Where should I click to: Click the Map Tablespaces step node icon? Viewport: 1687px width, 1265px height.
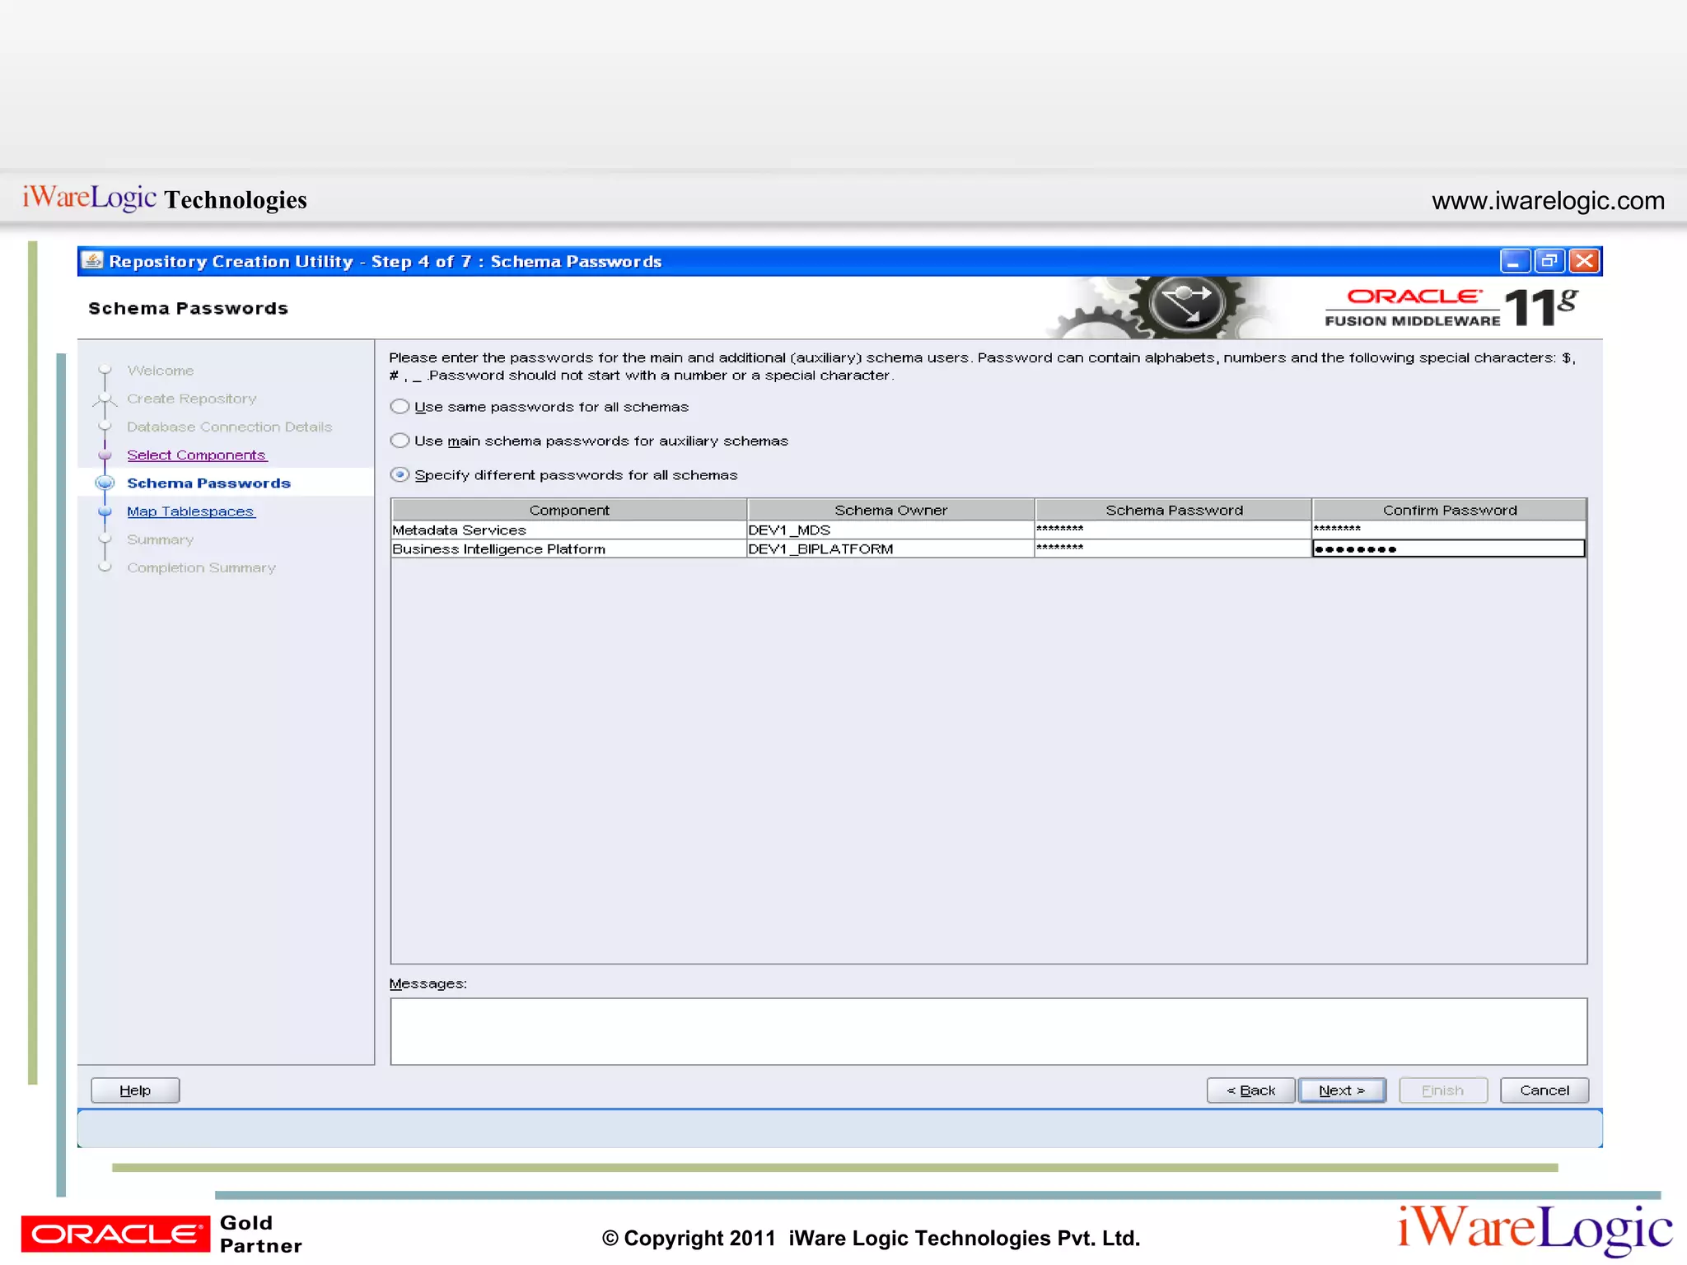click(x=105, y=511)
